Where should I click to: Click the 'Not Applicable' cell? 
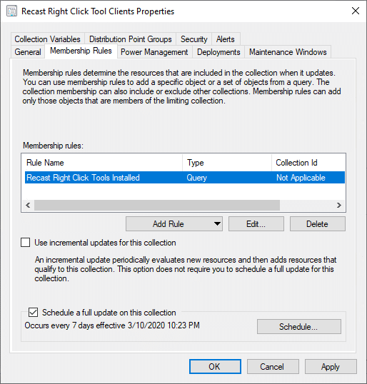301,178
